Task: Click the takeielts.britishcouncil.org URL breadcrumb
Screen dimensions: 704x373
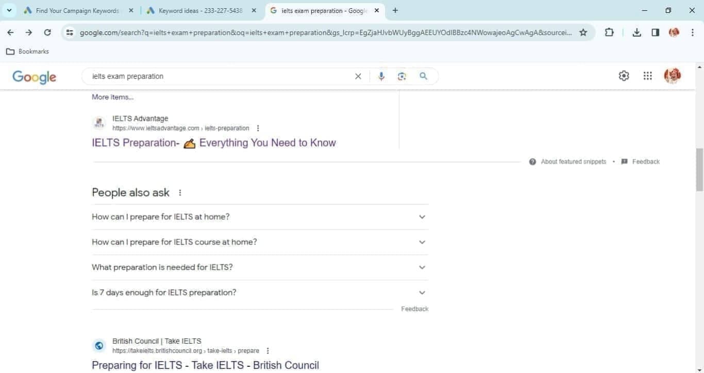Action: 186,351
